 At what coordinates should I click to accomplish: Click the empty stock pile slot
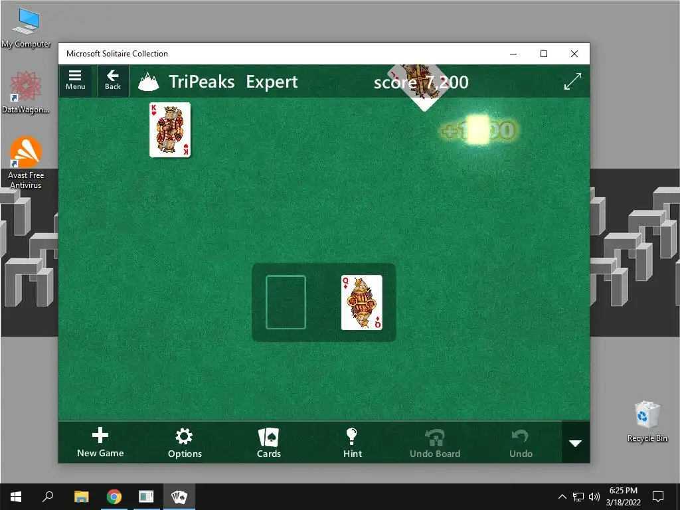pyautogui.click(x=286, y=302)
